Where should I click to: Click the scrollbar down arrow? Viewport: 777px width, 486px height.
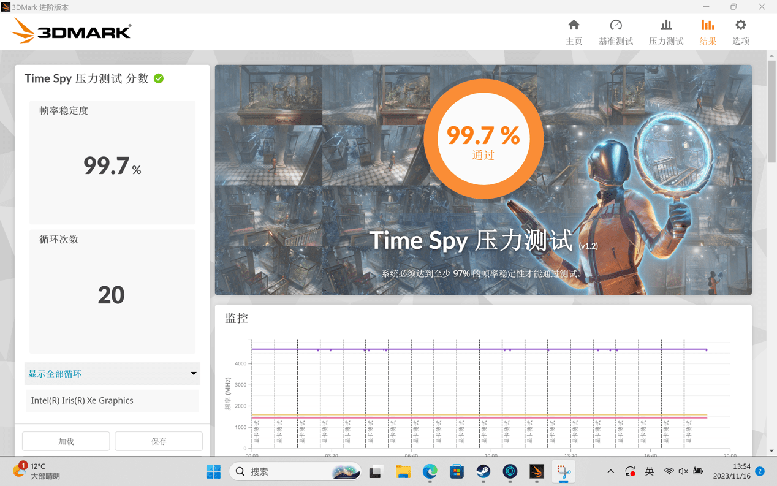(771, 451)
